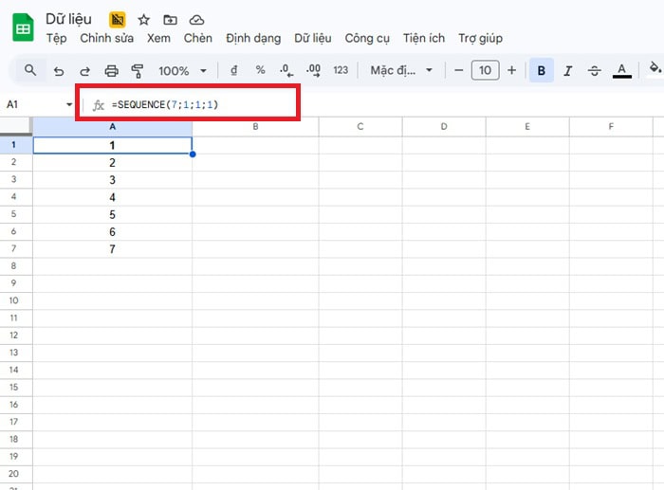Image resolution: width=664 pixels, height=490 pixels.
Task: Format as percent
Action: coord(260,70)
